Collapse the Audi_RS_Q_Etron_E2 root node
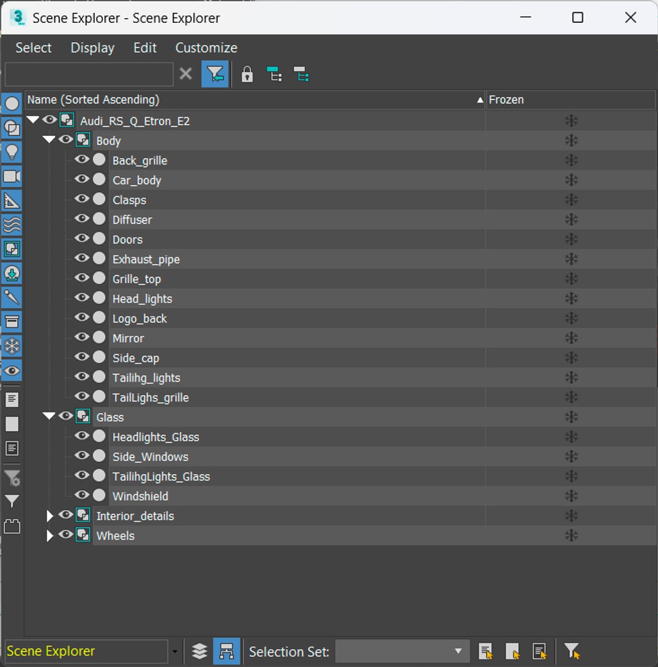This screenshot has height=667, width=658. 33,120
